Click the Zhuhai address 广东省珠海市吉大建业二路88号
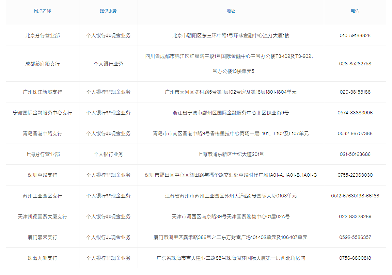392x275 pixels. 231,258
